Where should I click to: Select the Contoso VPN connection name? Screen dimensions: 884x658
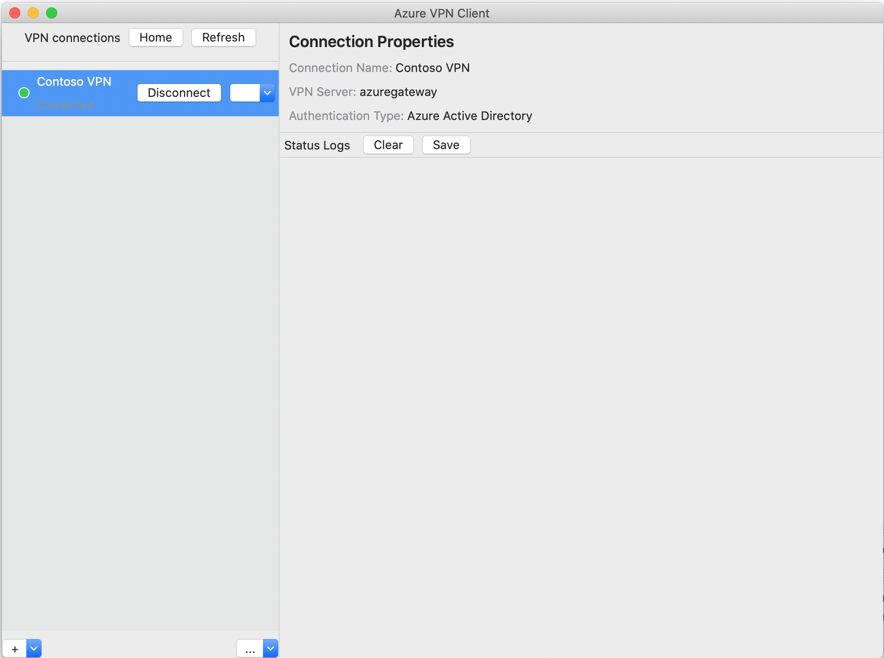pyautogui.click(x=74, y=82)
